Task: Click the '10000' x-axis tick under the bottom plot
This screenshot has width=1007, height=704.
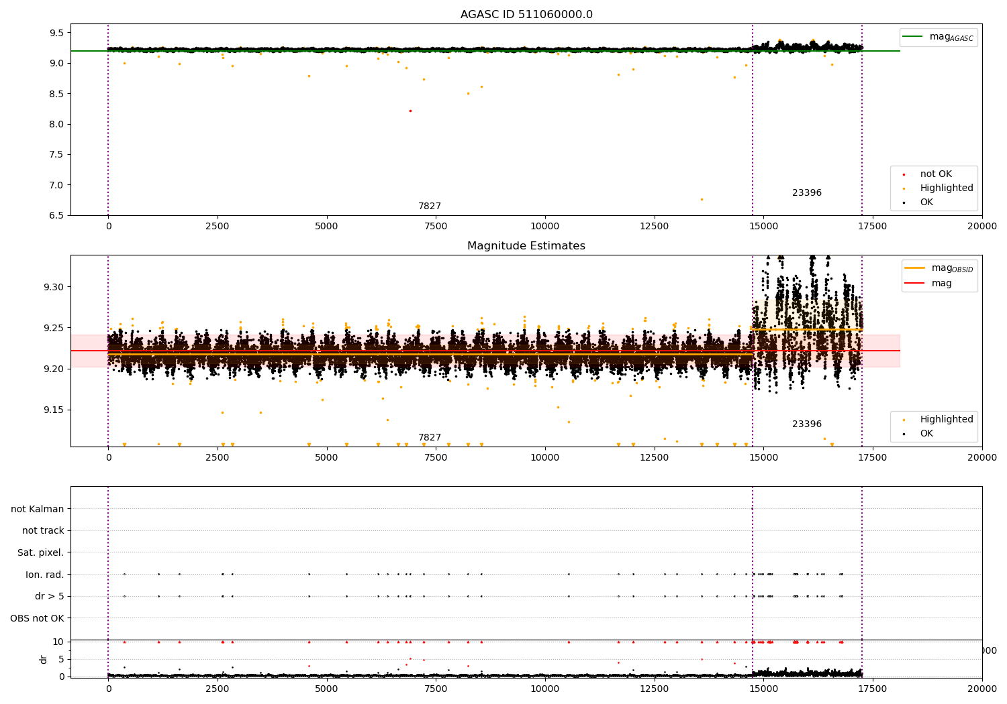Action: (x=545, y=689)
